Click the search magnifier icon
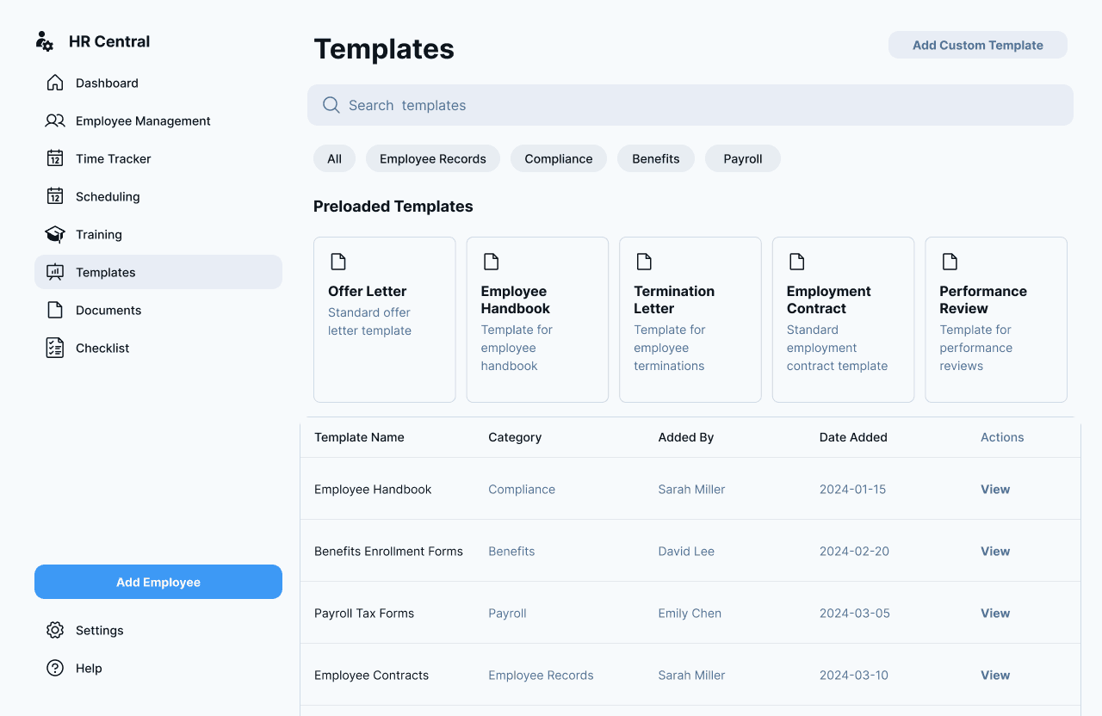Image resolution: width=1102 pixels, height=716 pixels. click(x=331, y=104)
